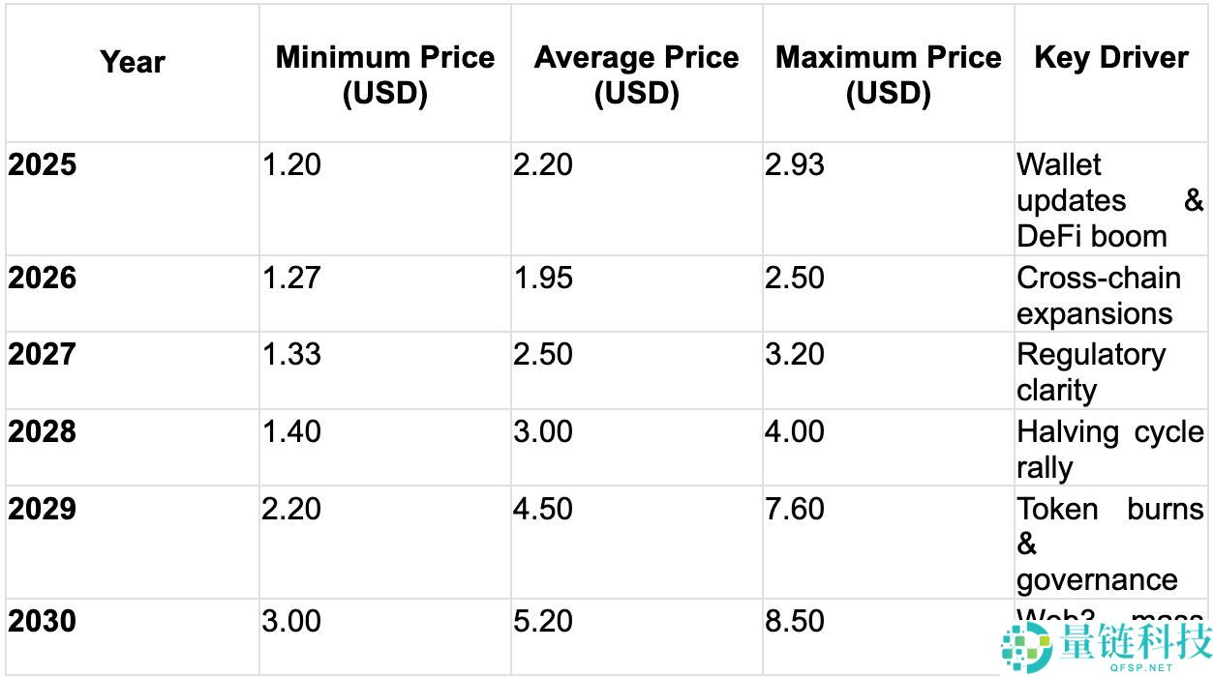The width and height of the screenshot is (1213, 678).
Task: Select the Minimum Price (USD) header
Action: (384, 74)
